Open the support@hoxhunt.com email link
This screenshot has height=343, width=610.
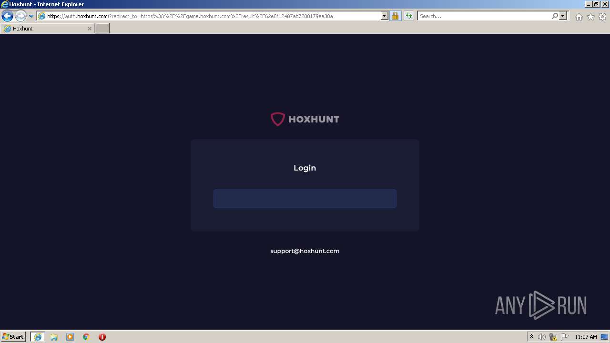pyautogui.click(x=305, y=251)
